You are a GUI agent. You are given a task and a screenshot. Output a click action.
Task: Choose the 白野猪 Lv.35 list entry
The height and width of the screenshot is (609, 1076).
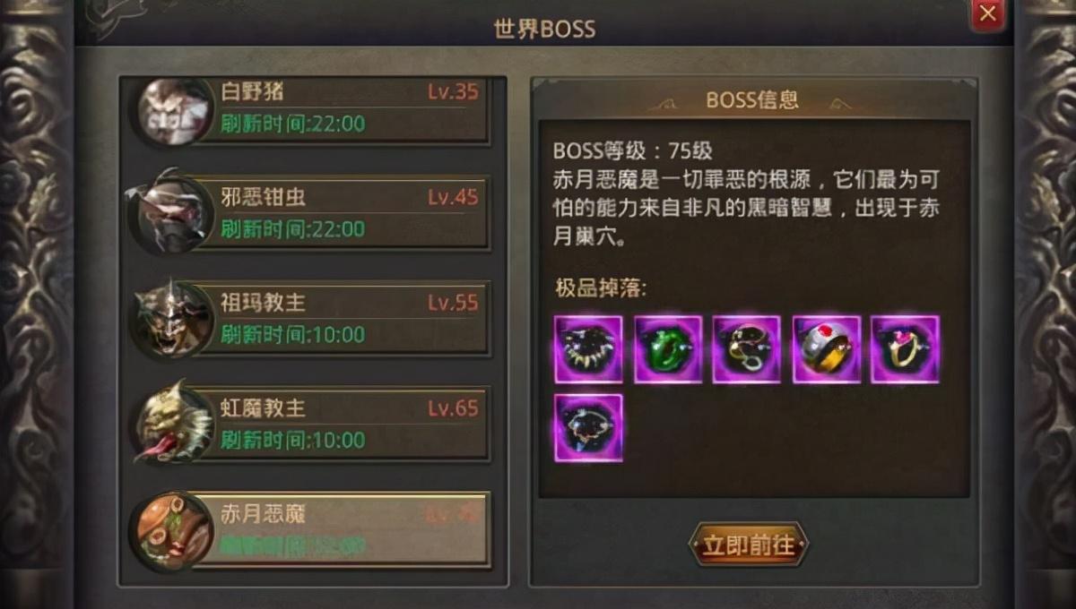coord(310,111)
